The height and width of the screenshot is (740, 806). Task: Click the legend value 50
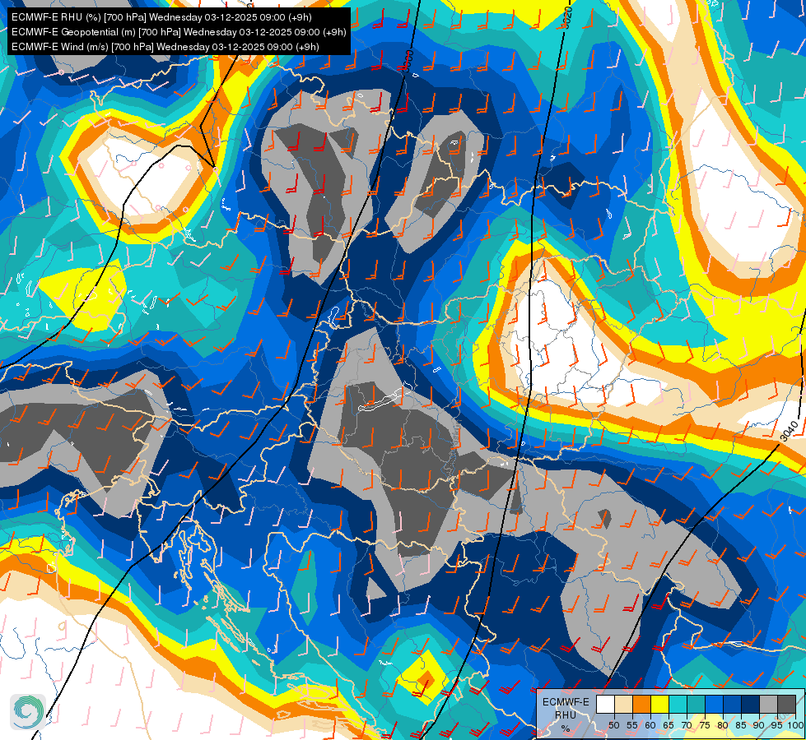coord(613,725)
